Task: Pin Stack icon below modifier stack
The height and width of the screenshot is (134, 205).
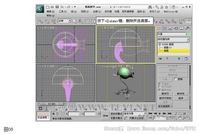Action: pos(160,59)
